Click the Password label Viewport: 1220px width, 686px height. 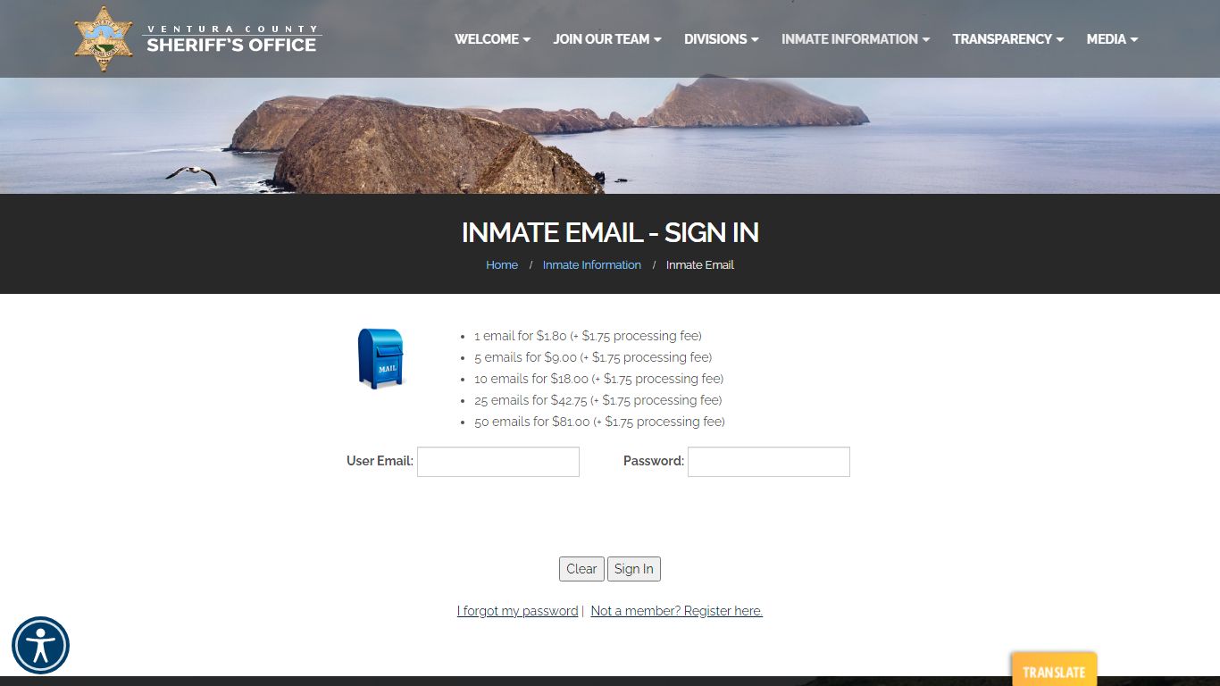[654, 461]
